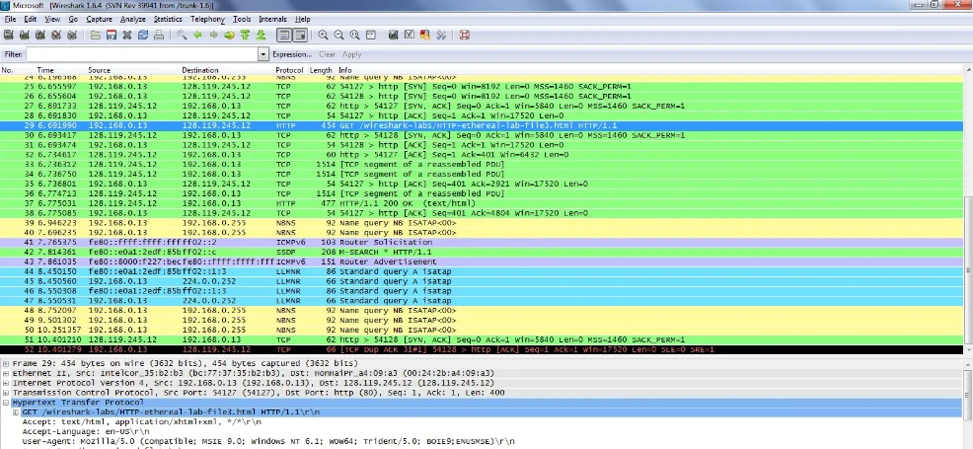
Task: Open help with lifebuoy icon
Action: 465,36
